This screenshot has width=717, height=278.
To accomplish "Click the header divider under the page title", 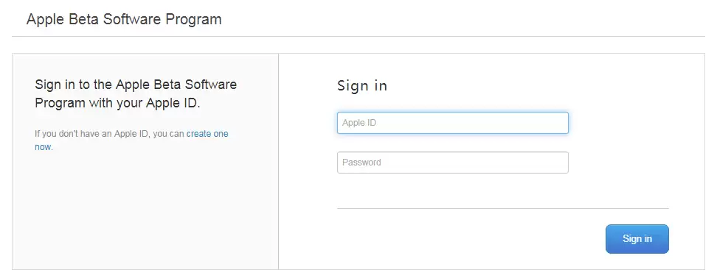I will (x=358, y=36).
